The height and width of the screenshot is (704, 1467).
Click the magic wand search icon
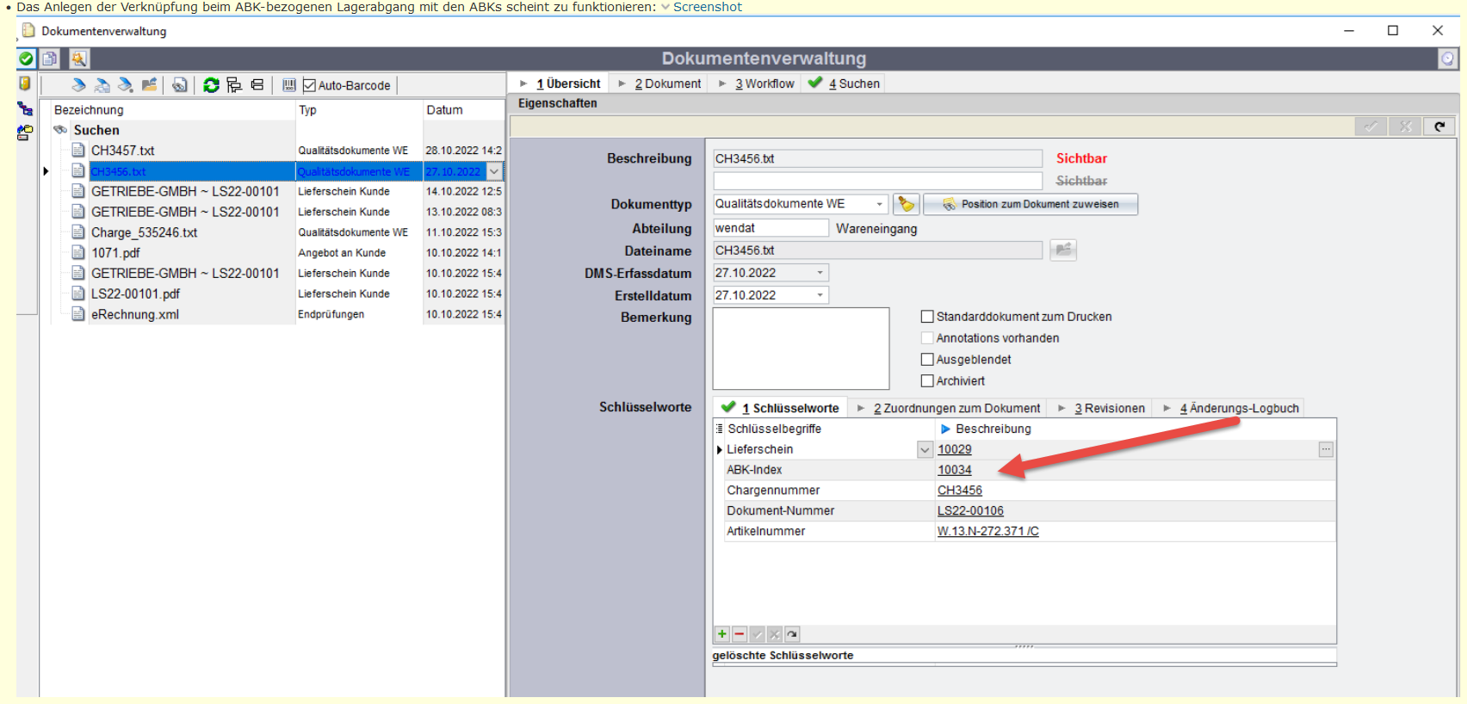pos(78,59)
